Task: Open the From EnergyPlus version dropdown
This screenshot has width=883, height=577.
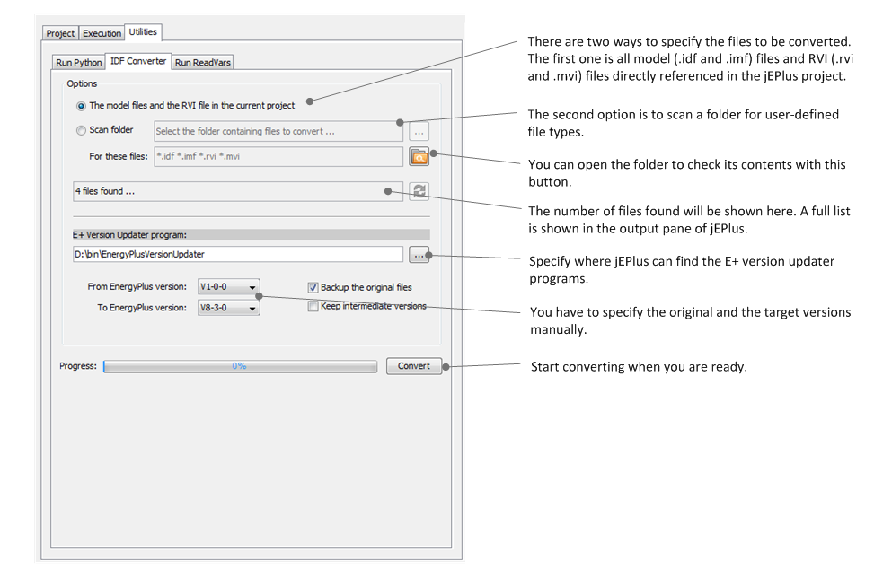Action: (x=229, y=287)
